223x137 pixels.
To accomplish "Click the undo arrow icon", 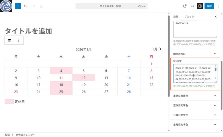I will click(26, 6).
